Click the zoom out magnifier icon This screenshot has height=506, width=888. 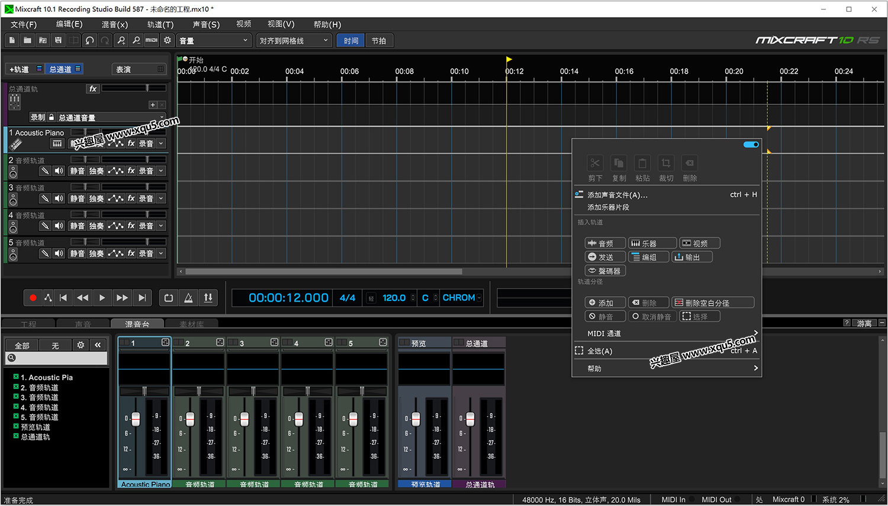pos(136,40)
